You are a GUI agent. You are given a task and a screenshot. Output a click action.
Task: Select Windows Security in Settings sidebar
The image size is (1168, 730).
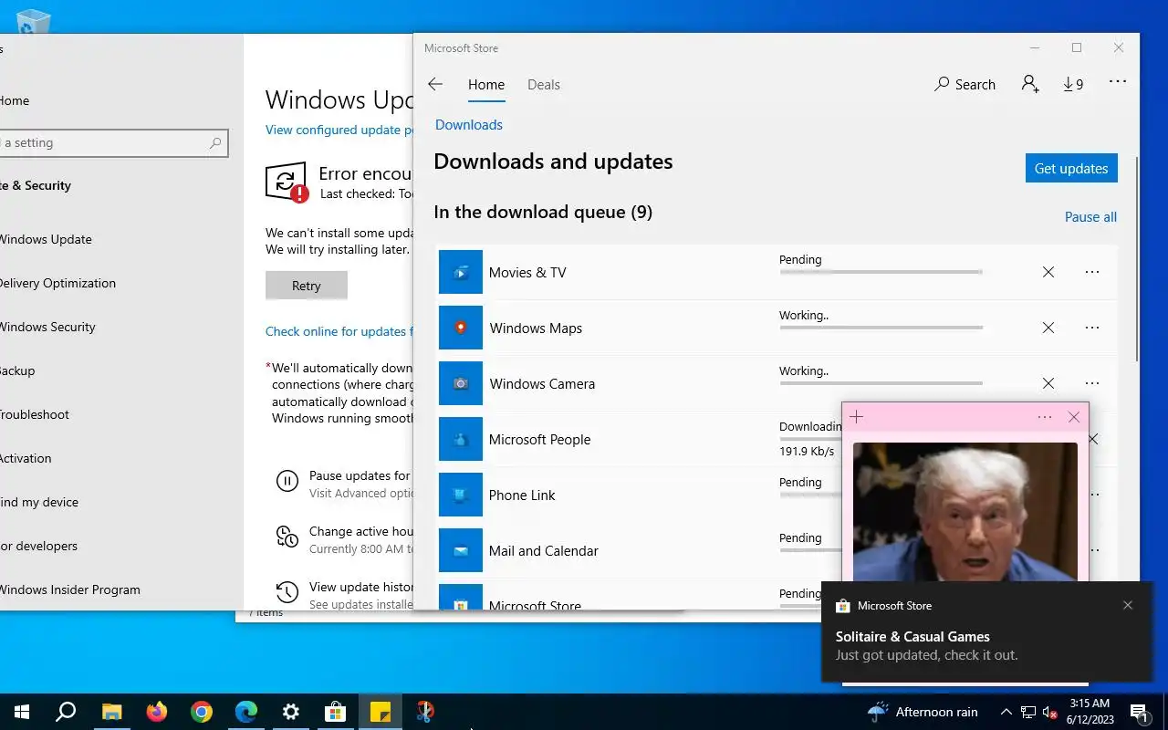(47, 327)
